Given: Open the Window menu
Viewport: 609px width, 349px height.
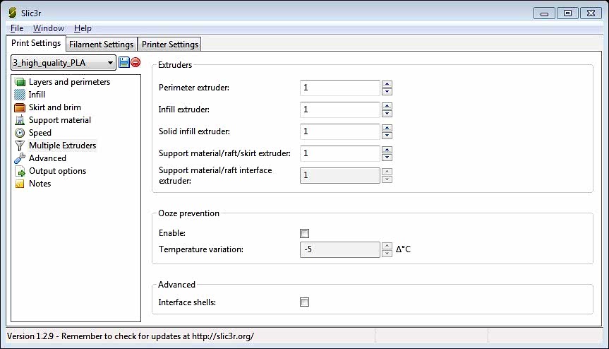Looking at the screenshot, I should (48, 28).
